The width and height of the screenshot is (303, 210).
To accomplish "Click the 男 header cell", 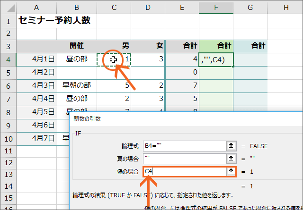I will [x=114, y=46].
